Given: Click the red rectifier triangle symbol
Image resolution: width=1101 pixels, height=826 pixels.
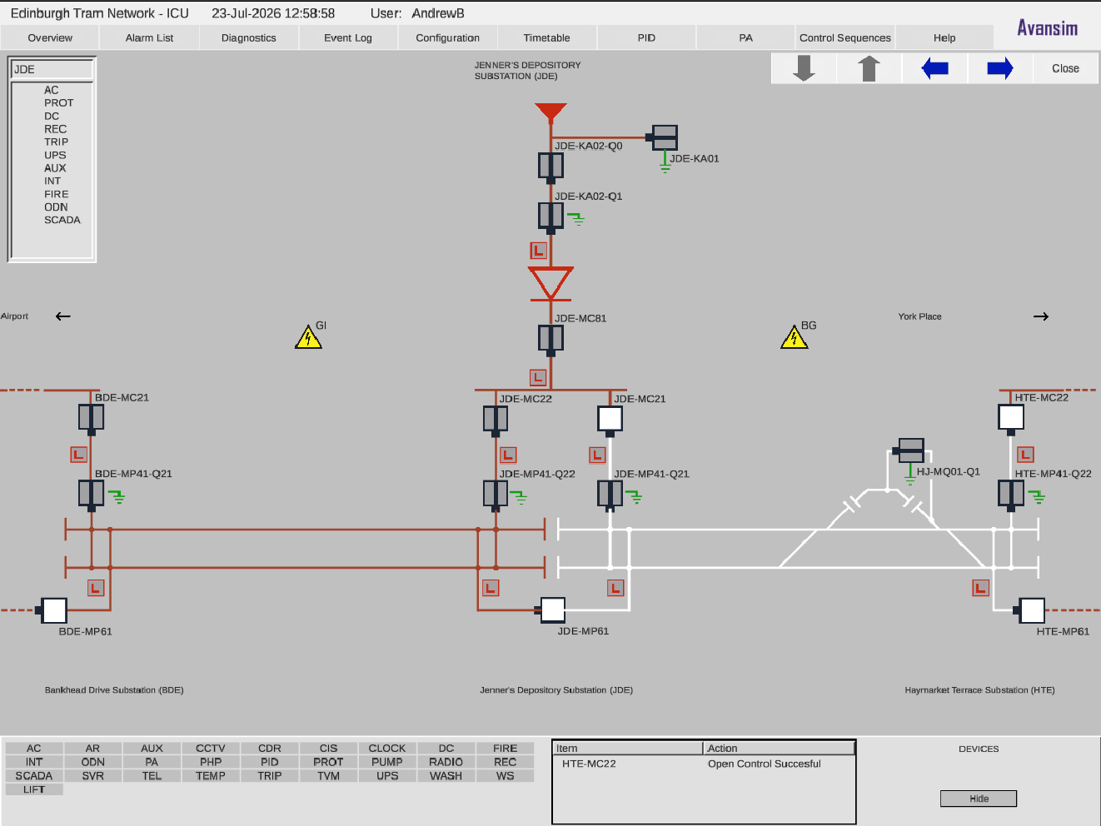Looking at the screenshot, I should 550,283.
